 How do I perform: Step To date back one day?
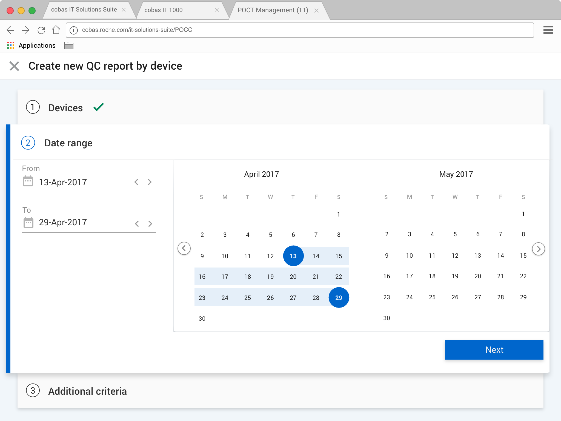(137, 224)
